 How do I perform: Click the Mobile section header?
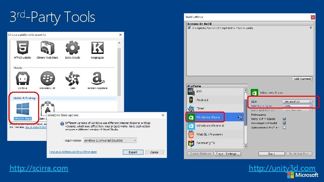(18, 68)
